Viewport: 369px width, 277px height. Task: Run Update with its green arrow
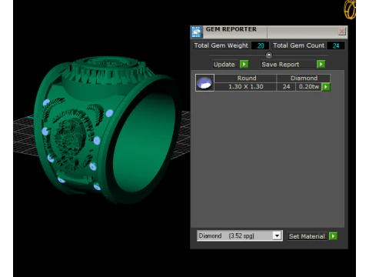(244, 64)
